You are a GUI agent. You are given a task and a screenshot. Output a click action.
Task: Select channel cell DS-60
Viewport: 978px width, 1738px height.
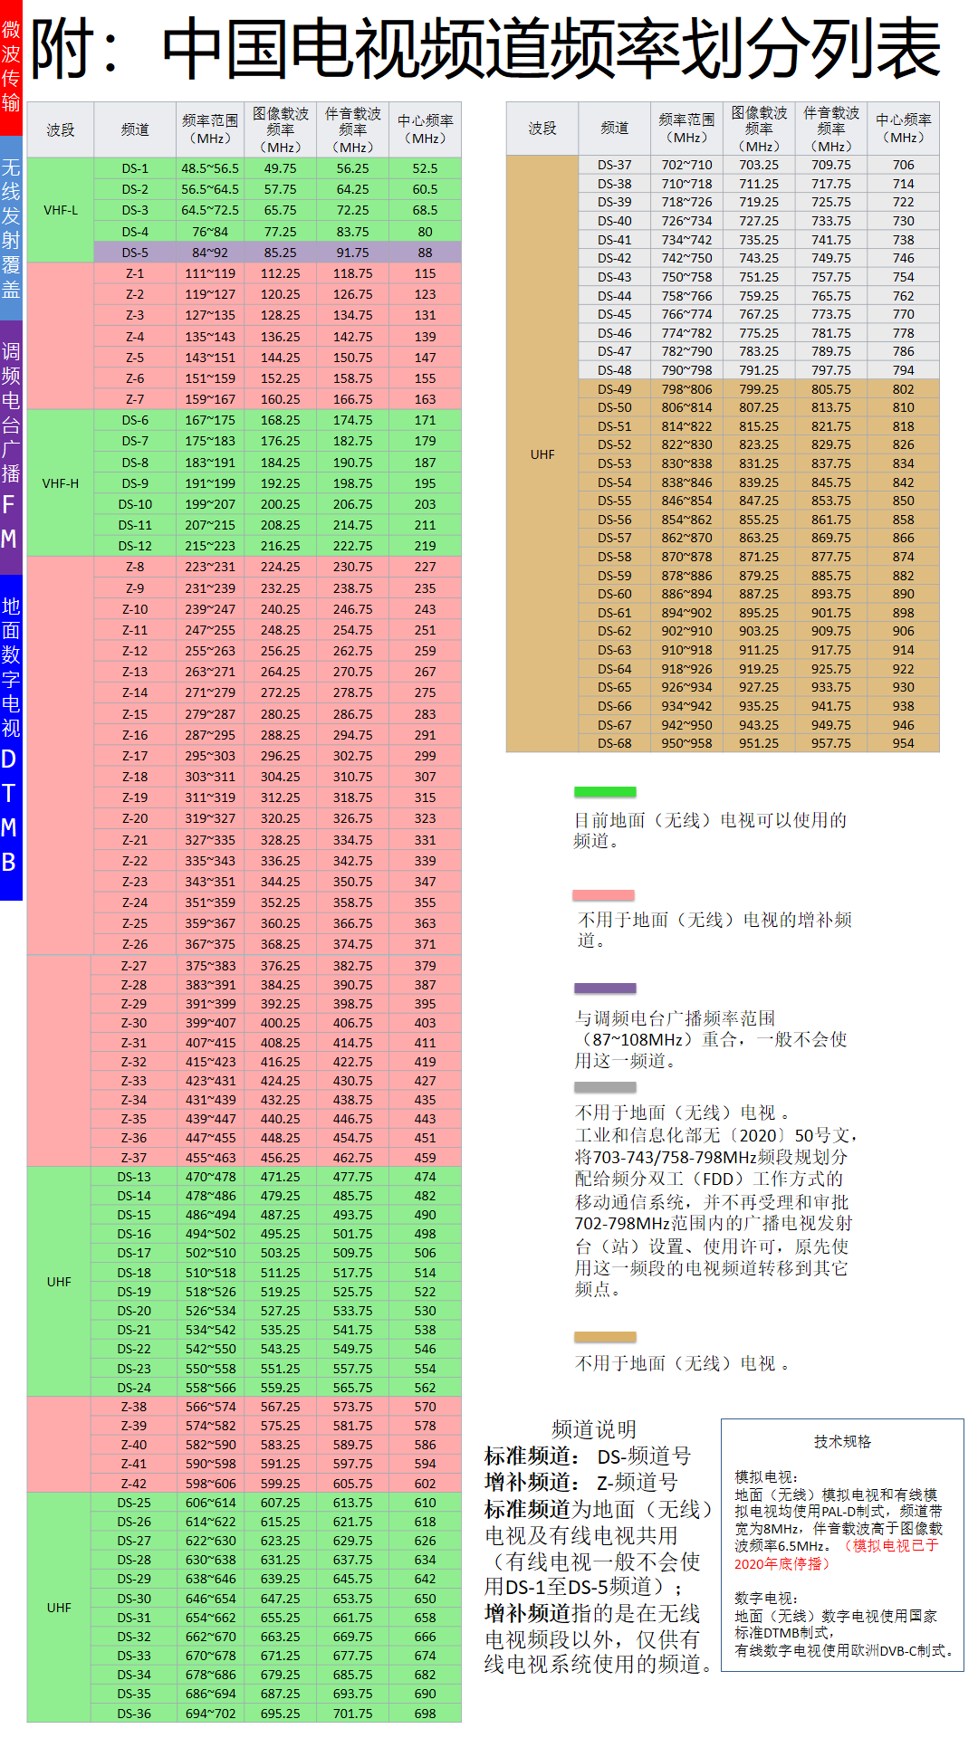click(615, 594)
